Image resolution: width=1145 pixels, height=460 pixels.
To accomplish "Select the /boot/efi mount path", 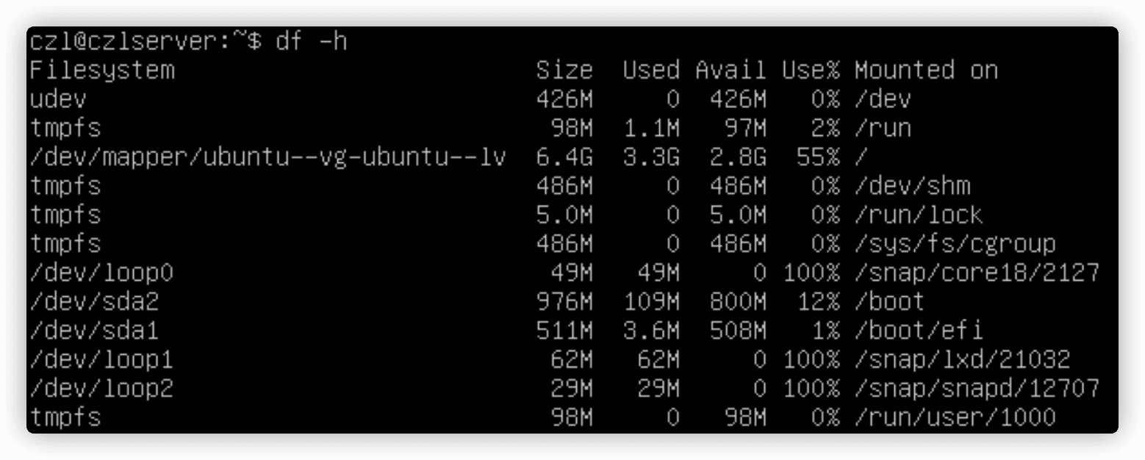I will point(919,331).
